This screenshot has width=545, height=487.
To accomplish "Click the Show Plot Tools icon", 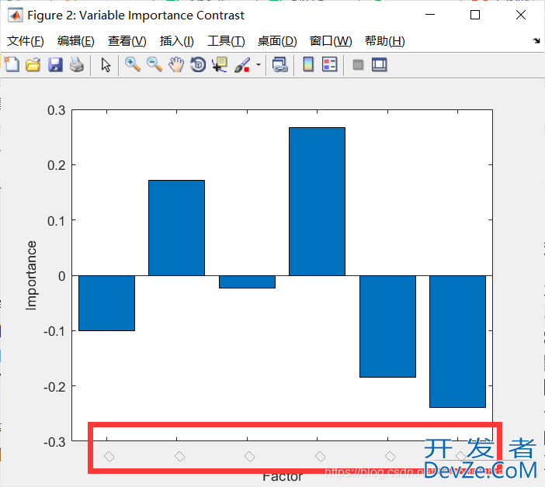I will click(x=379, y=65).
